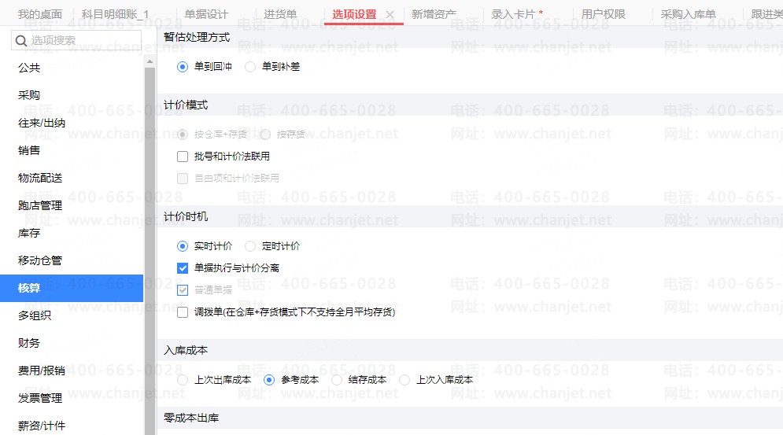This screenshot has height=435, width=783.
Task: Choose 上次入库成本 radio option
Action: (x=404, y=380)
